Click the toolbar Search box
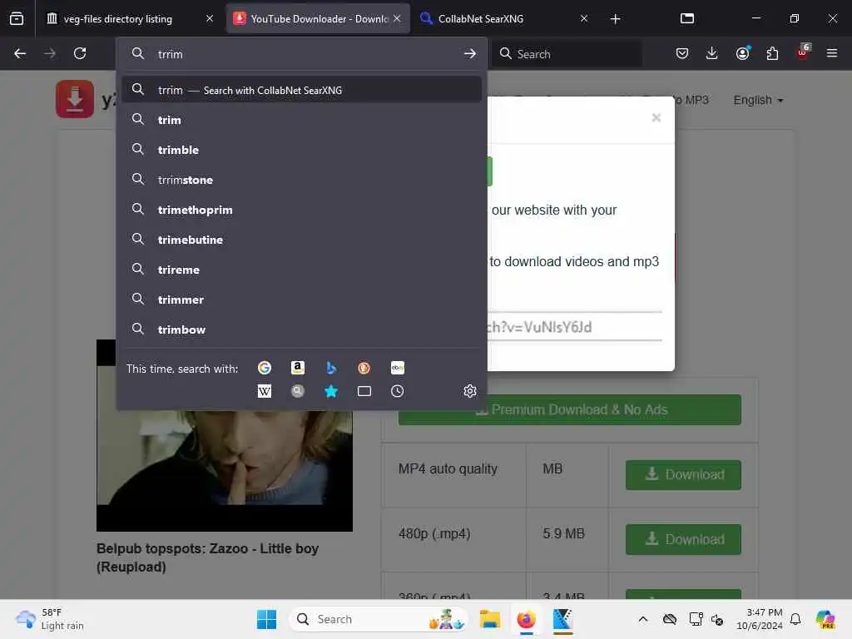Image resolution: width=852 pixels, height=639 pixels. coord(567,54)
